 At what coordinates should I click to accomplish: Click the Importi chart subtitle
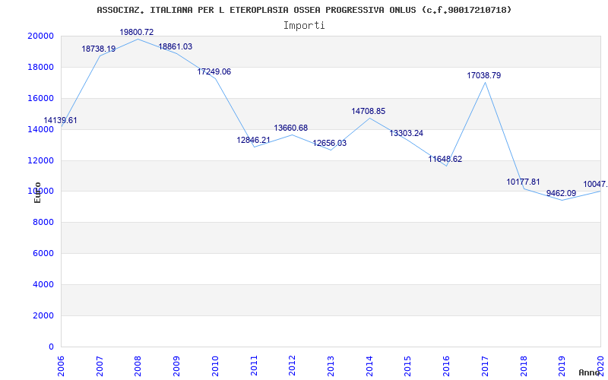click(304, 26)
